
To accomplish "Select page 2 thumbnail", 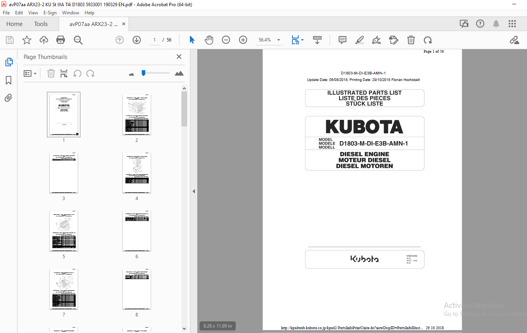I will pos(137,114).
